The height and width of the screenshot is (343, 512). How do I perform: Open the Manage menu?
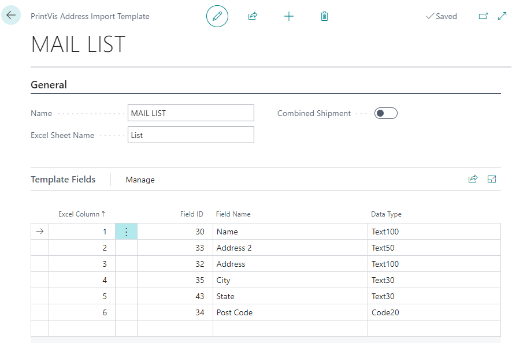pyautogui.click(x=140, y=180)
